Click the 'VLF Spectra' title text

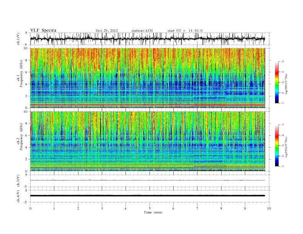click(43, 30)
